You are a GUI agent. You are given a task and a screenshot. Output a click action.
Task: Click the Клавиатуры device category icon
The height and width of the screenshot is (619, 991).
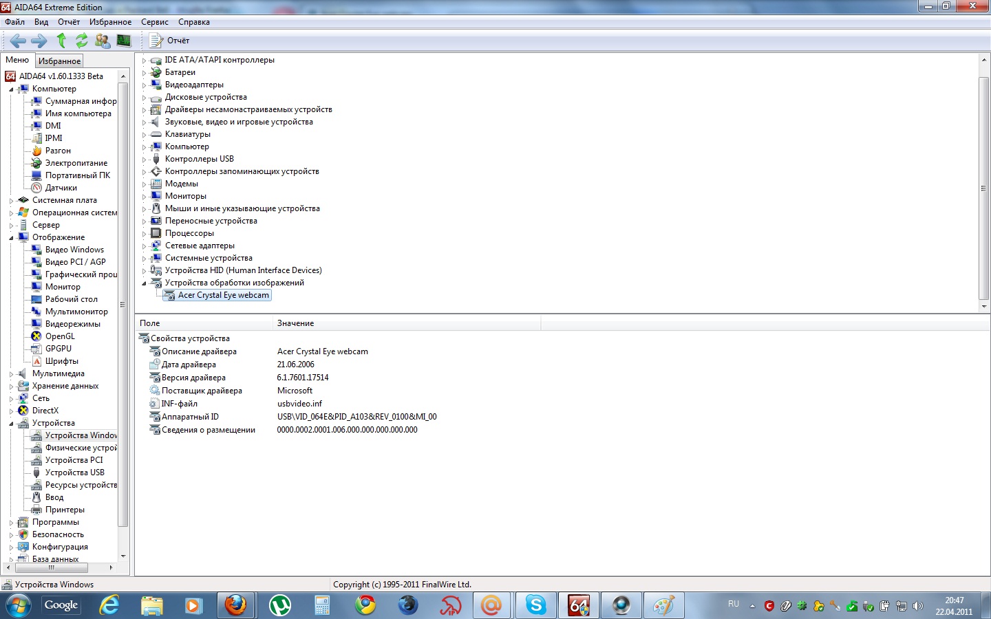click(x=156, y=134)
